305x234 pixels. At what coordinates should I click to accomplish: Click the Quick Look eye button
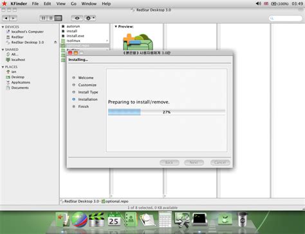point(77,18)
